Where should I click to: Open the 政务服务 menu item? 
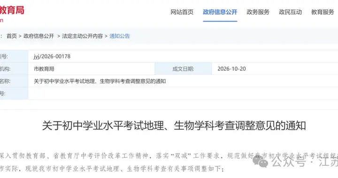pos(258,12)
